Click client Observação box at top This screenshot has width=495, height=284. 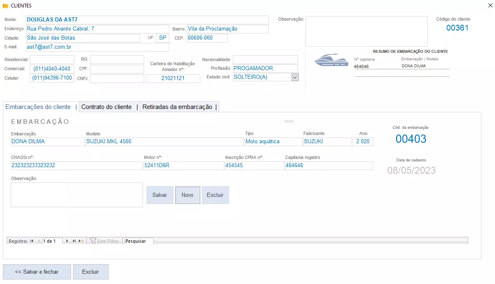point(367,31)
